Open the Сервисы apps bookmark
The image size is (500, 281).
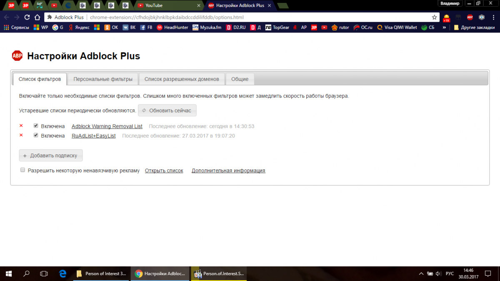pos(16,27)
